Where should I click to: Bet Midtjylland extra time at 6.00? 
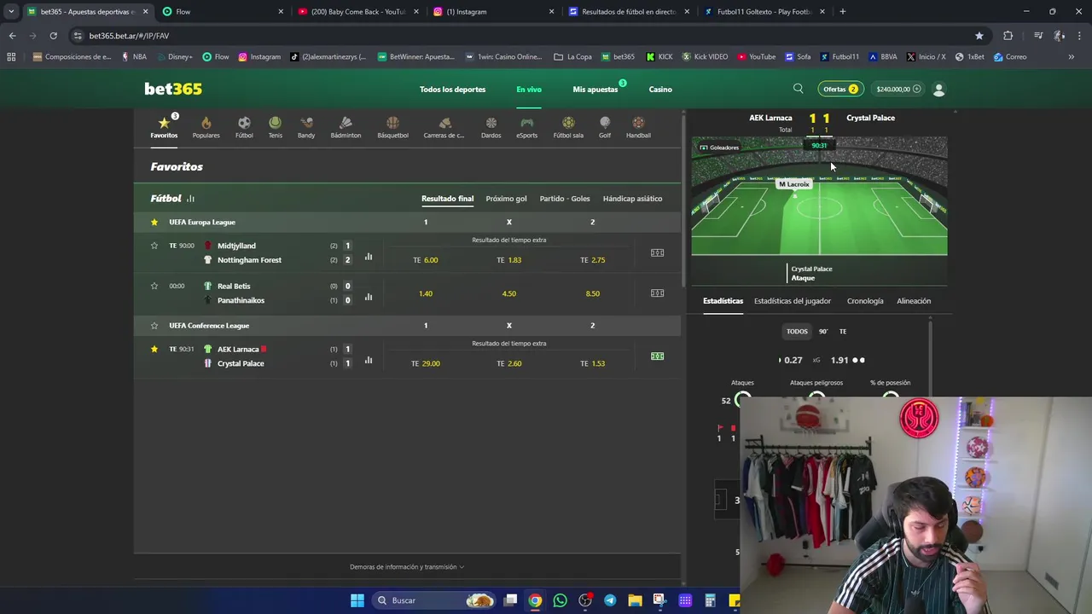(426, 260)
